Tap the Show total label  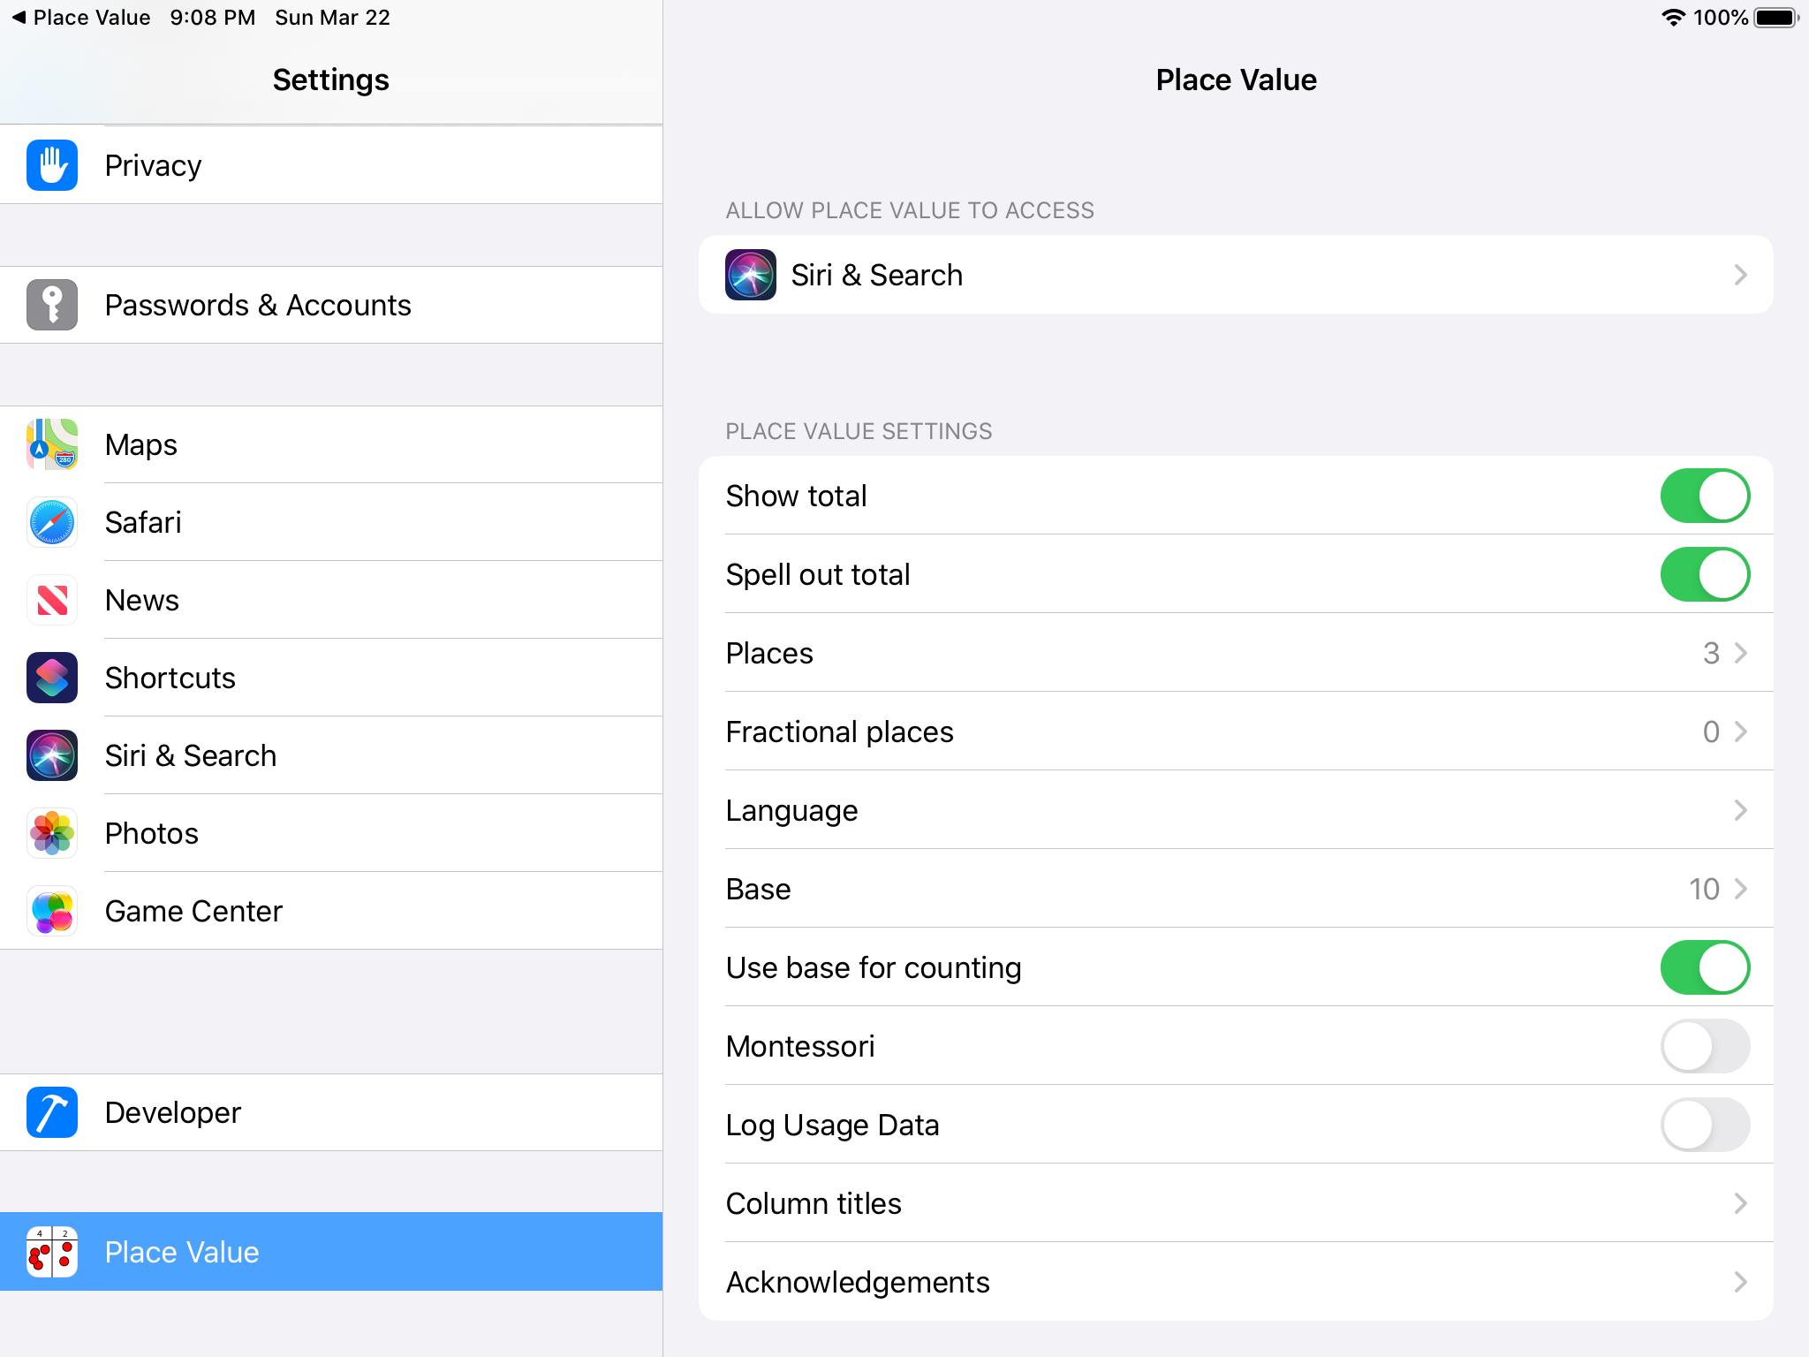point(796,496)
